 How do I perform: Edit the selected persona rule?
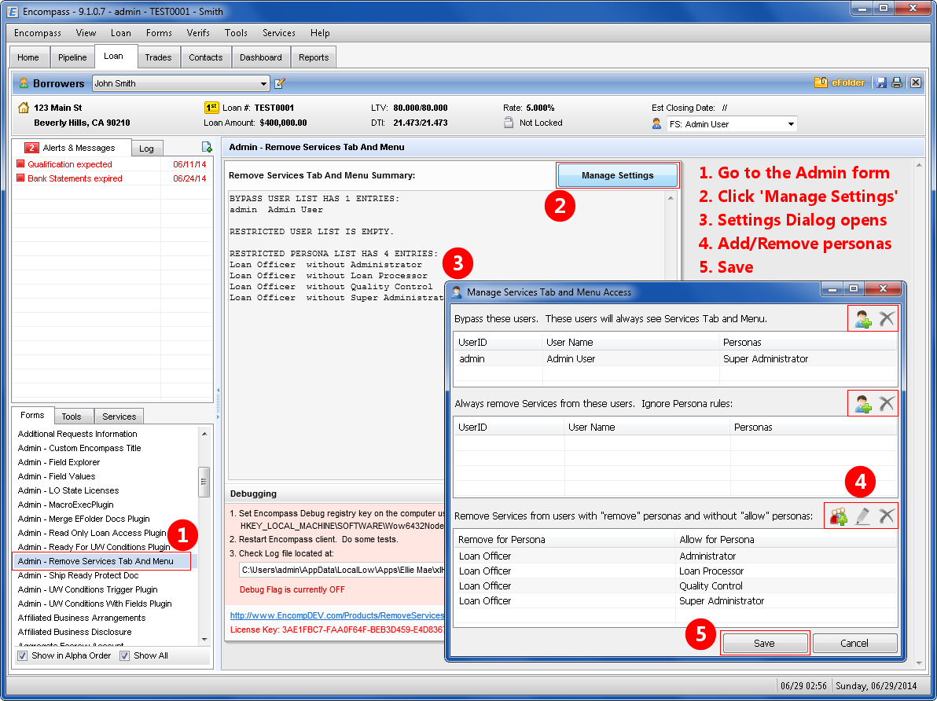(x=862, y=516)
